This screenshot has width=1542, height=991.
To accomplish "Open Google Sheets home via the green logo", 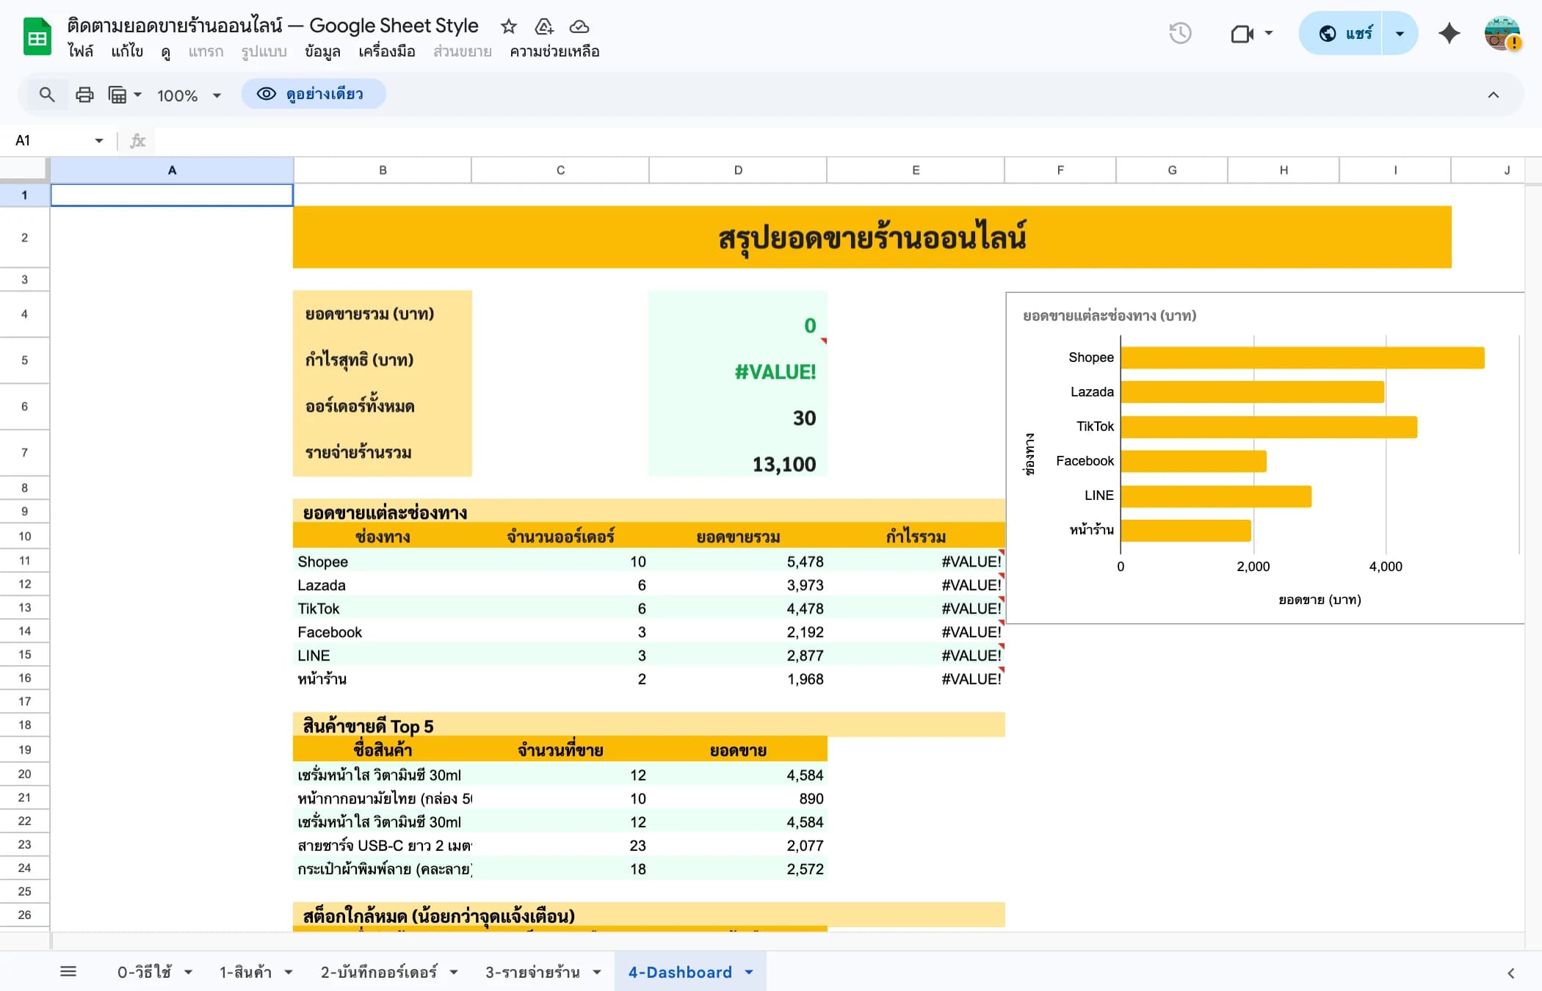I will [35, 35].
